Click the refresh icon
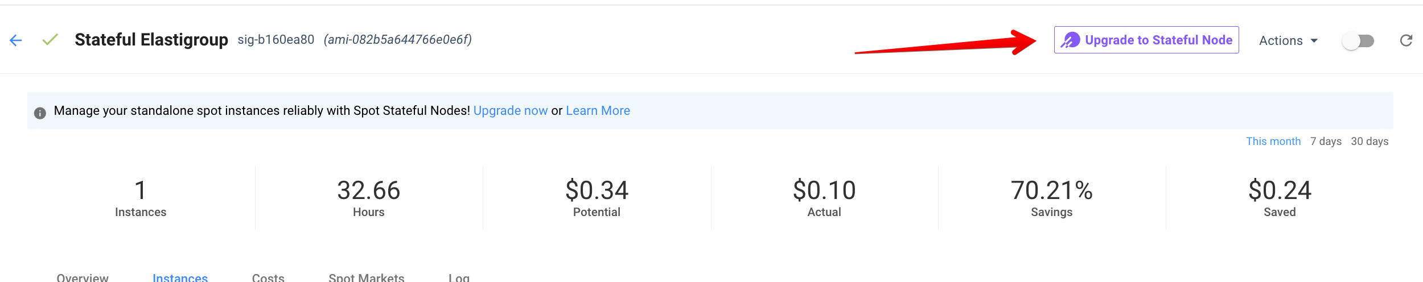This screenshot has width=1423, height=282. point(1406,40)
